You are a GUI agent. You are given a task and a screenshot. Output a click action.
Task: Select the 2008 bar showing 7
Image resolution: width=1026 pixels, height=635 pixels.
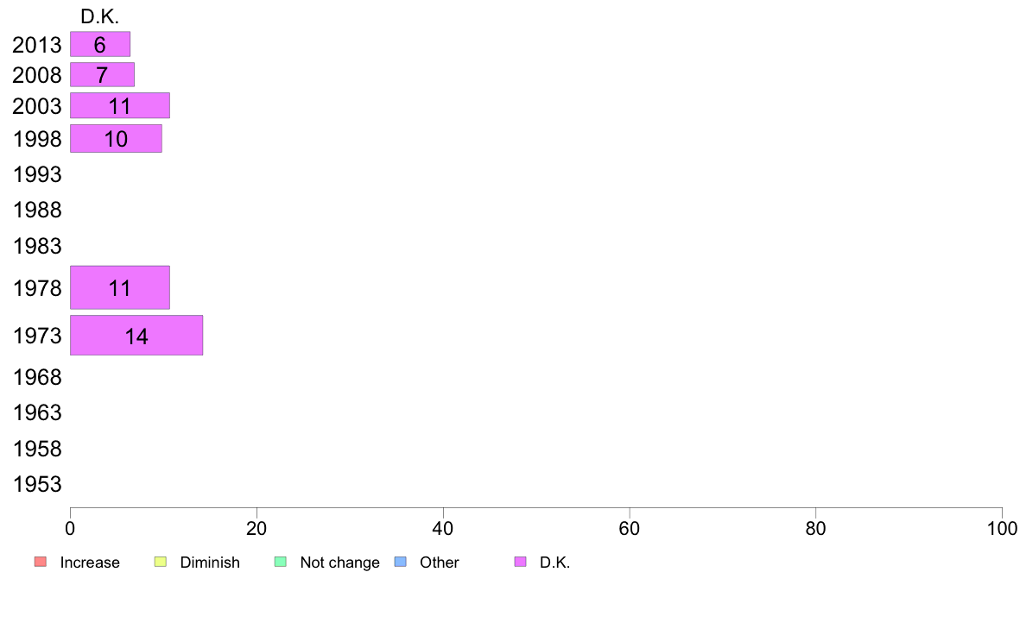102,74
